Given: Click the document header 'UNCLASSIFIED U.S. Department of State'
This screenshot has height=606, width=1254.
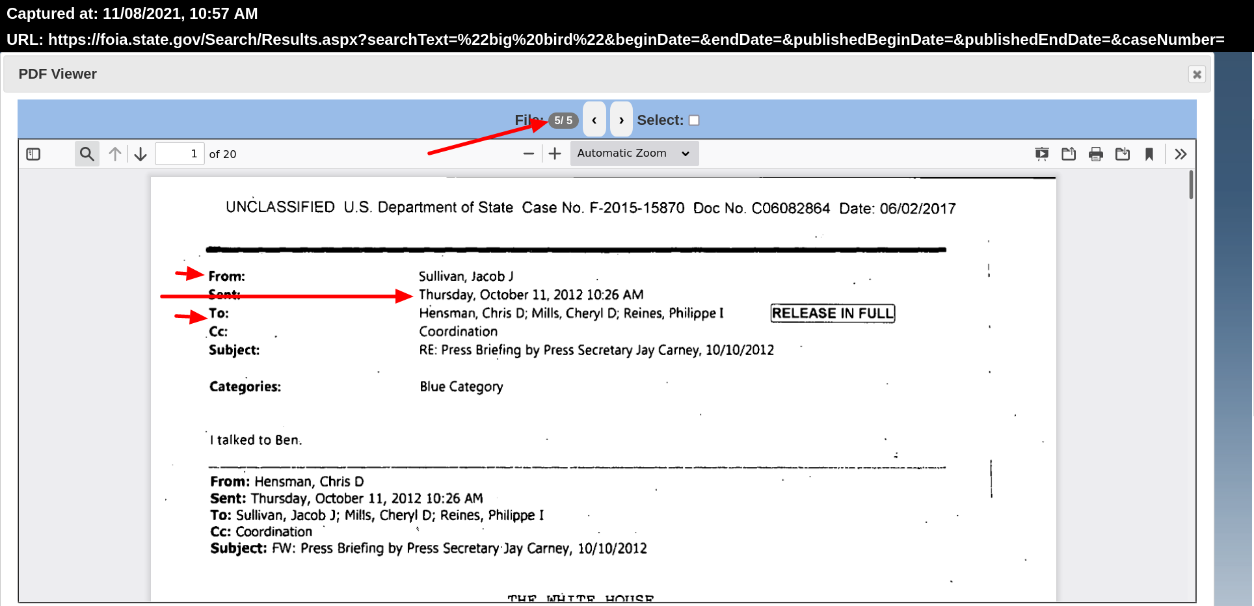Looking at the screenshot, I should (x=369, y=207).
